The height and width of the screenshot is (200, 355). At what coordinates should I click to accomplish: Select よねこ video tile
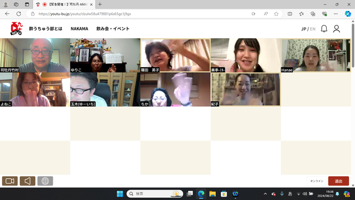35,89
